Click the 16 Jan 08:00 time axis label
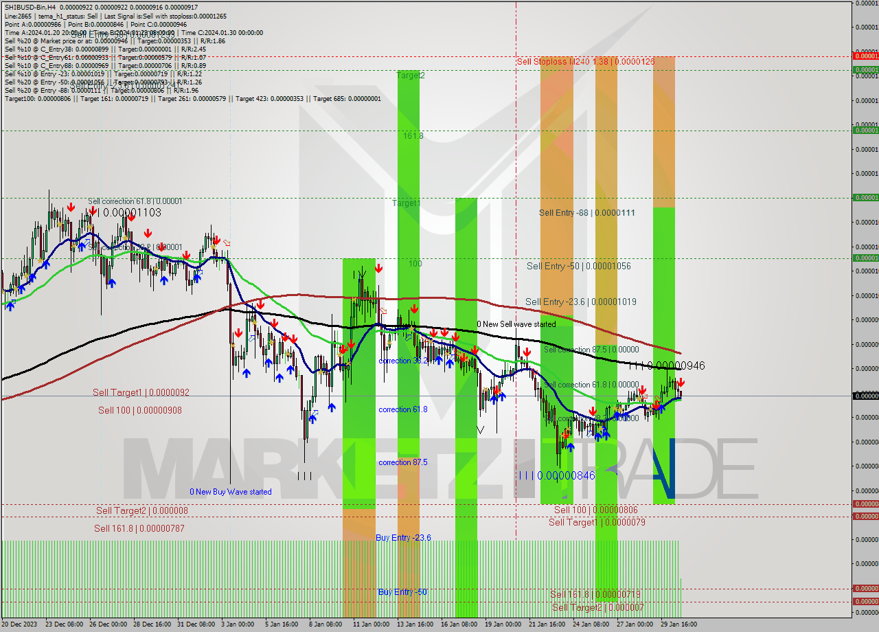 [459, 624]
